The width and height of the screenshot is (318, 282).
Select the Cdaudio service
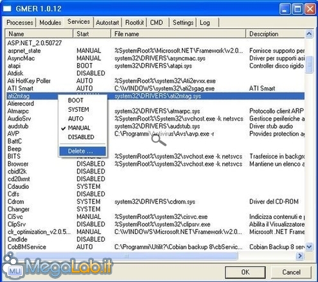[18, 186]
